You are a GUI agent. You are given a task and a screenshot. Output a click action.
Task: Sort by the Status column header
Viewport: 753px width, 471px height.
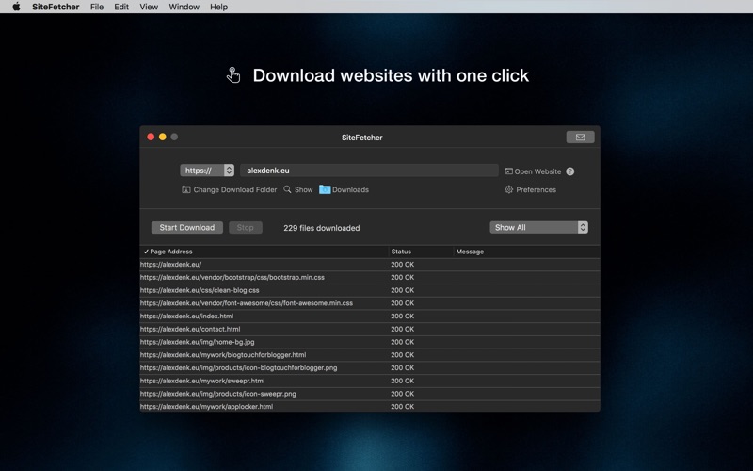(421, 252)
